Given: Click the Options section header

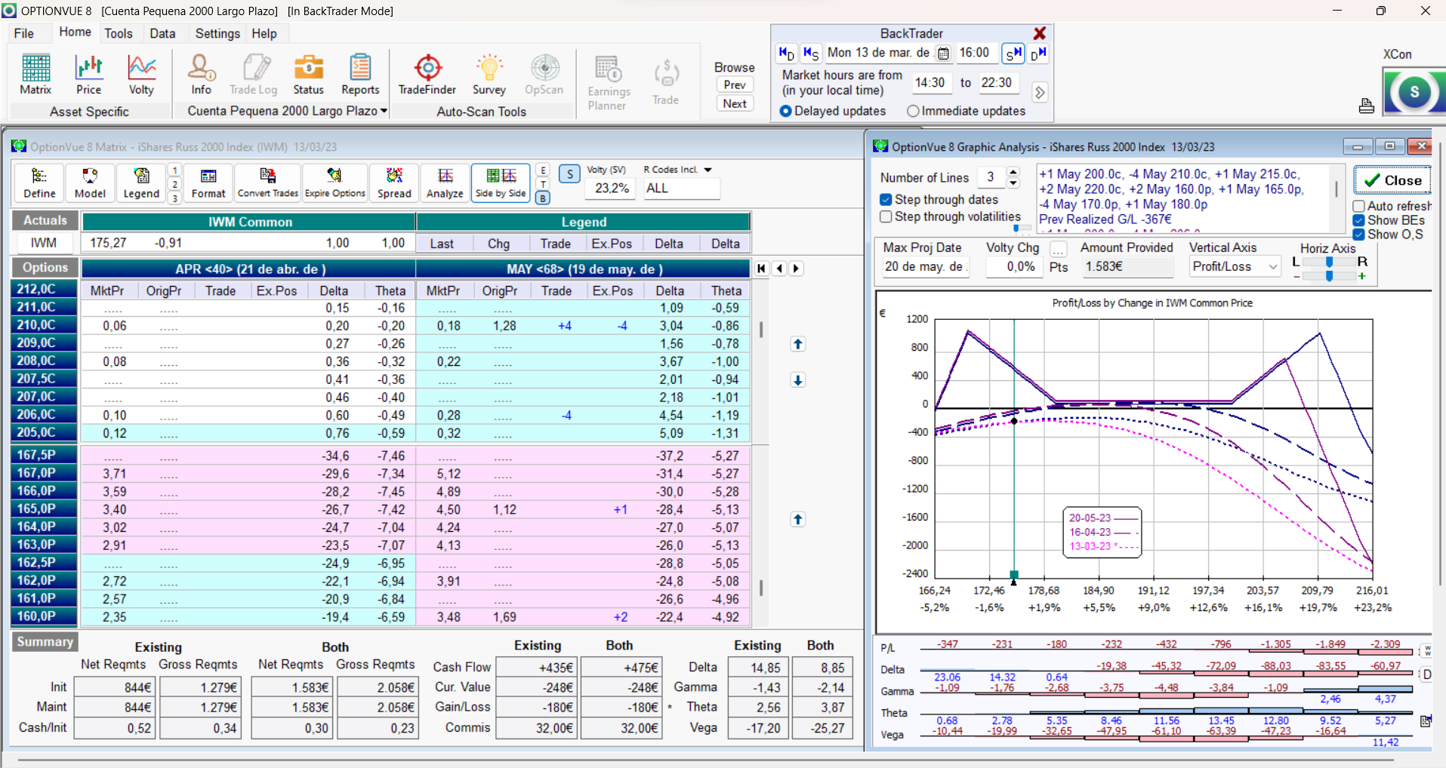Looking at the screenshot, I should tap(45, 267).
